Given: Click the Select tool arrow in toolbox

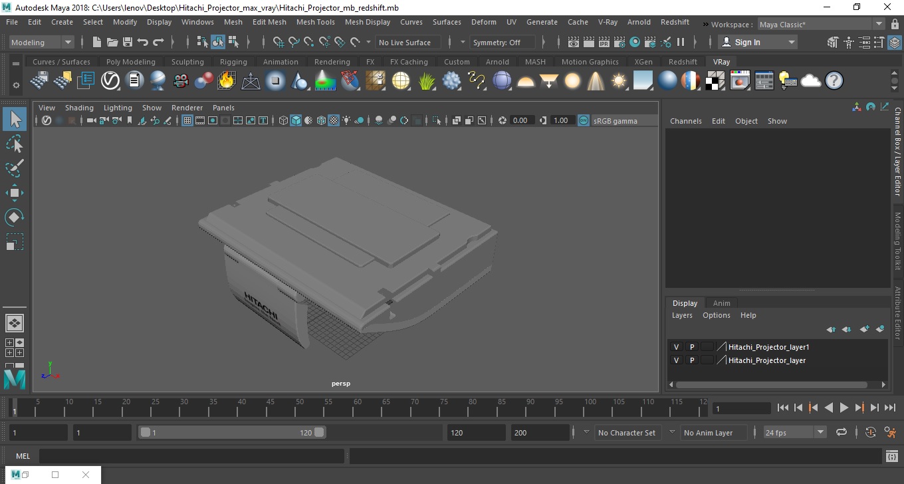Looking at the screenshot, I should 15,120.
